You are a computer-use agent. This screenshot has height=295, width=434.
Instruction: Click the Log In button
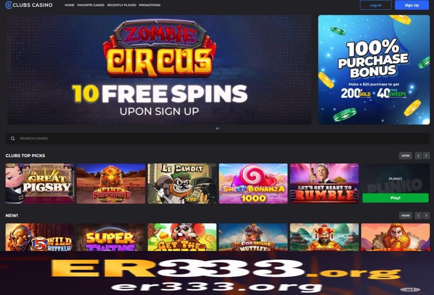pos(376,5)
